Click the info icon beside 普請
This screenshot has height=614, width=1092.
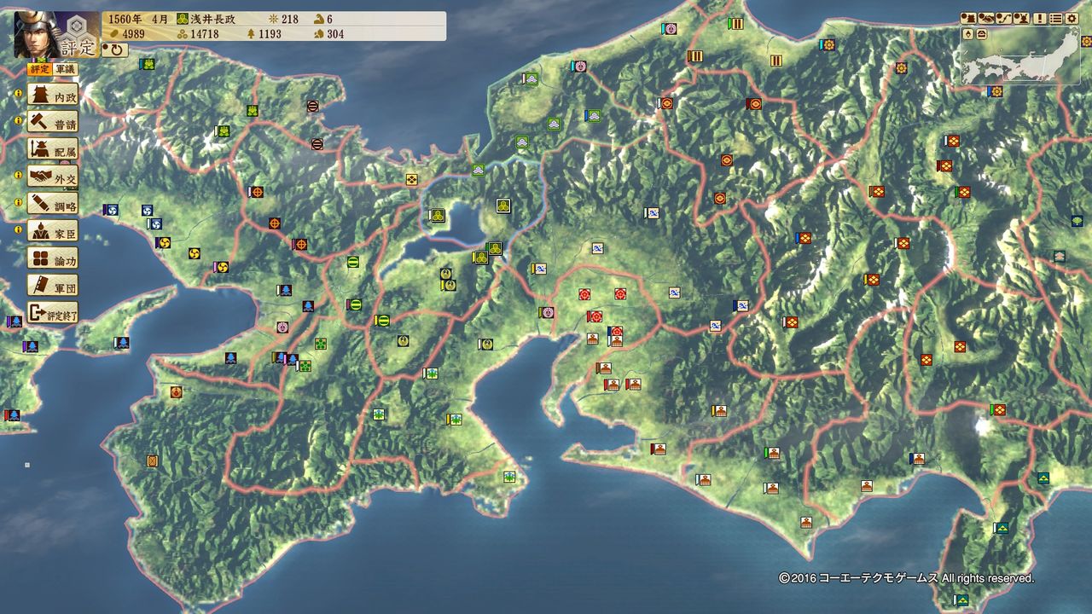19,121
